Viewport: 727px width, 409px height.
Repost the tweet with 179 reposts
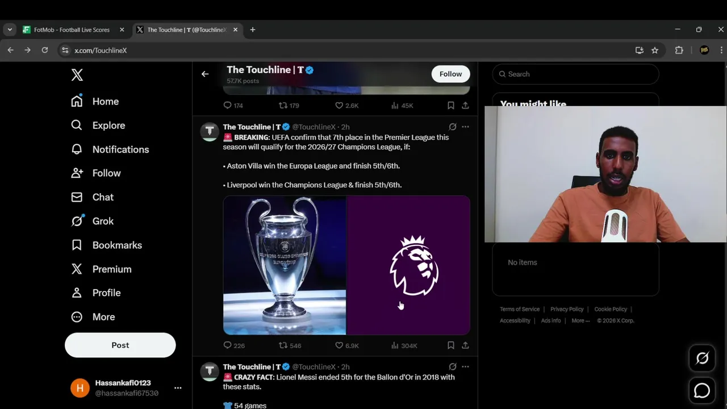[x=283, y=105]
